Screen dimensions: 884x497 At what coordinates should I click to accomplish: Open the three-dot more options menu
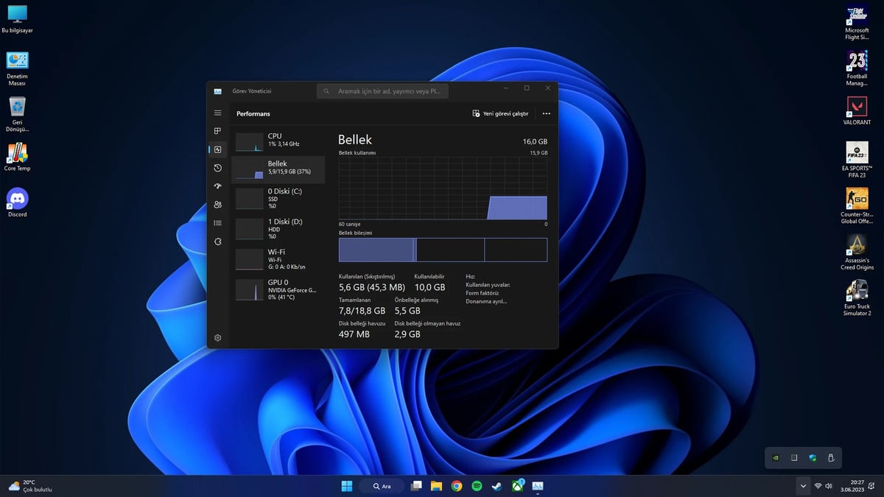pos(546,113)
